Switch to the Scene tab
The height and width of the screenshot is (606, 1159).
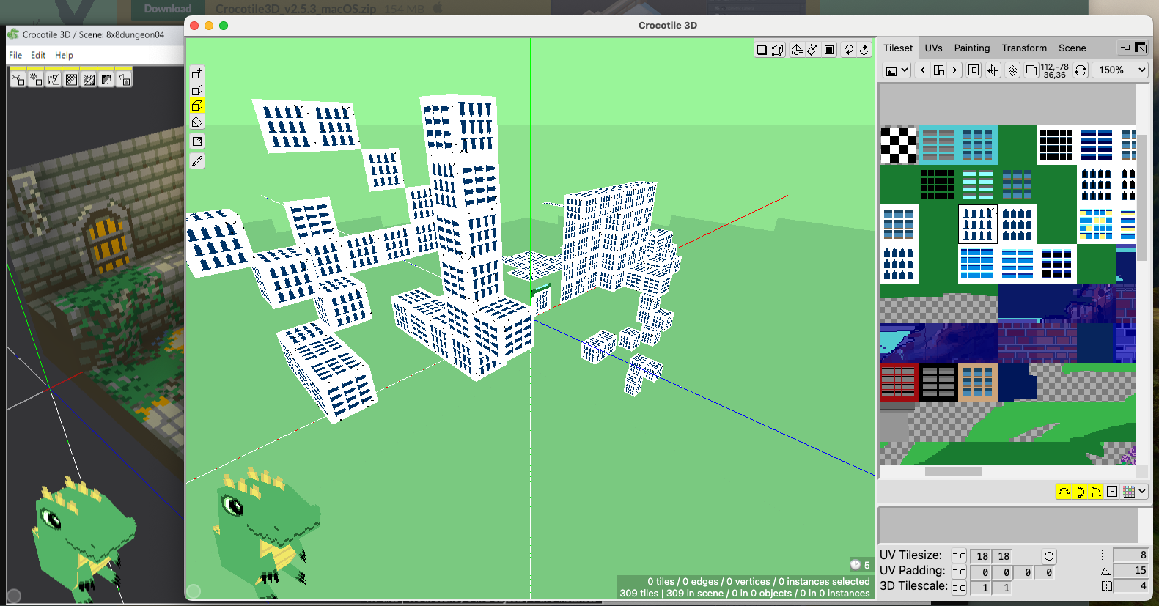(x=1072, y=48)
